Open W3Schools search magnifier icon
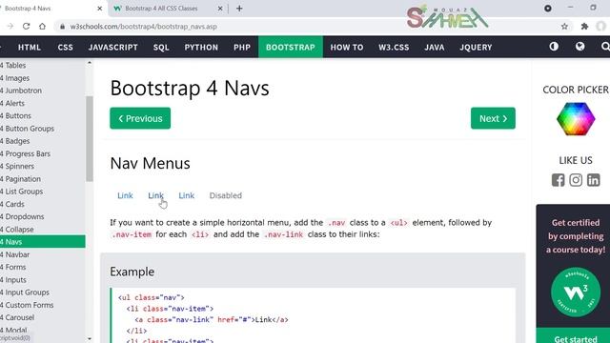The image size is (610, 343). [605, 47]
